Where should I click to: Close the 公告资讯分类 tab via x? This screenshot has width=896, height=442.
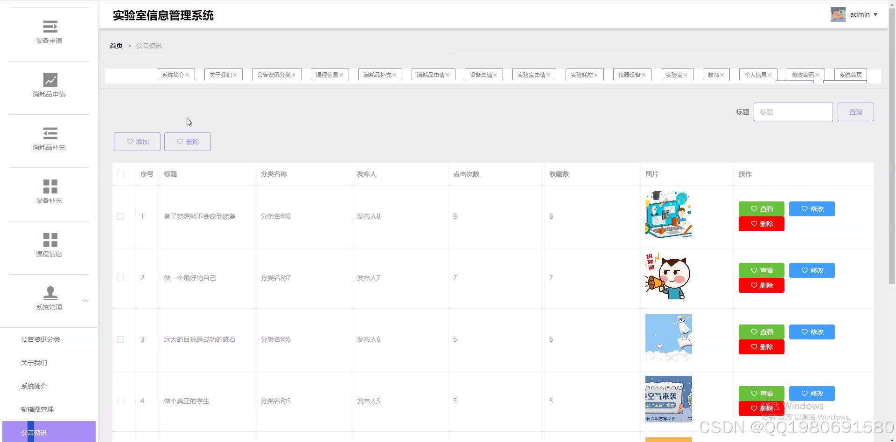click(x=294, y=75)
